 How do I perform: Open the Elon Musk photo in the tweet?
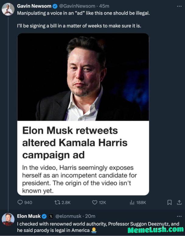point(83,77)
